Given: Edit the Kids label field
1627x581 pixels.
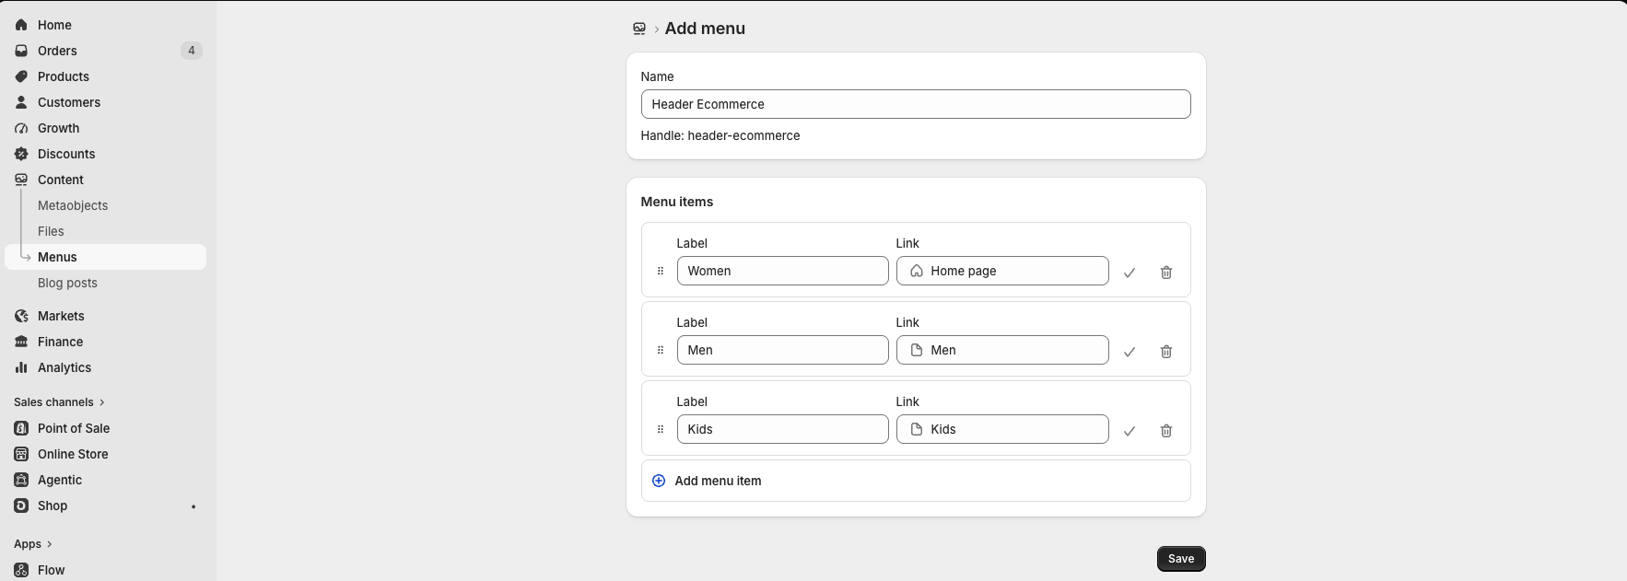Looking at the screenshot, I should tap(783, 429).
